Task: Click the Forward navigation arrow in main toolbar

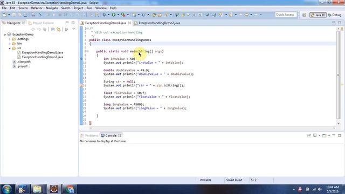Action: click(x=256, y=15)
